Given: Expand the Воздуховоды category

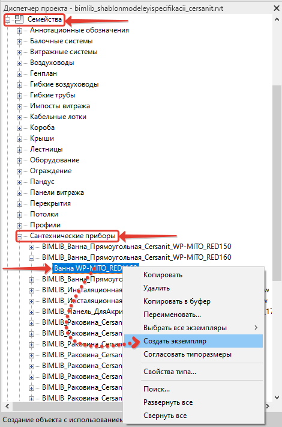Looking at the screenshot, I should pos(20,63).
